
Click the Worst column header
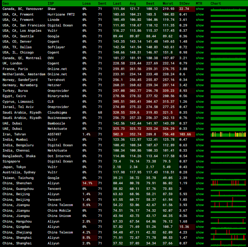pos(168,4)
